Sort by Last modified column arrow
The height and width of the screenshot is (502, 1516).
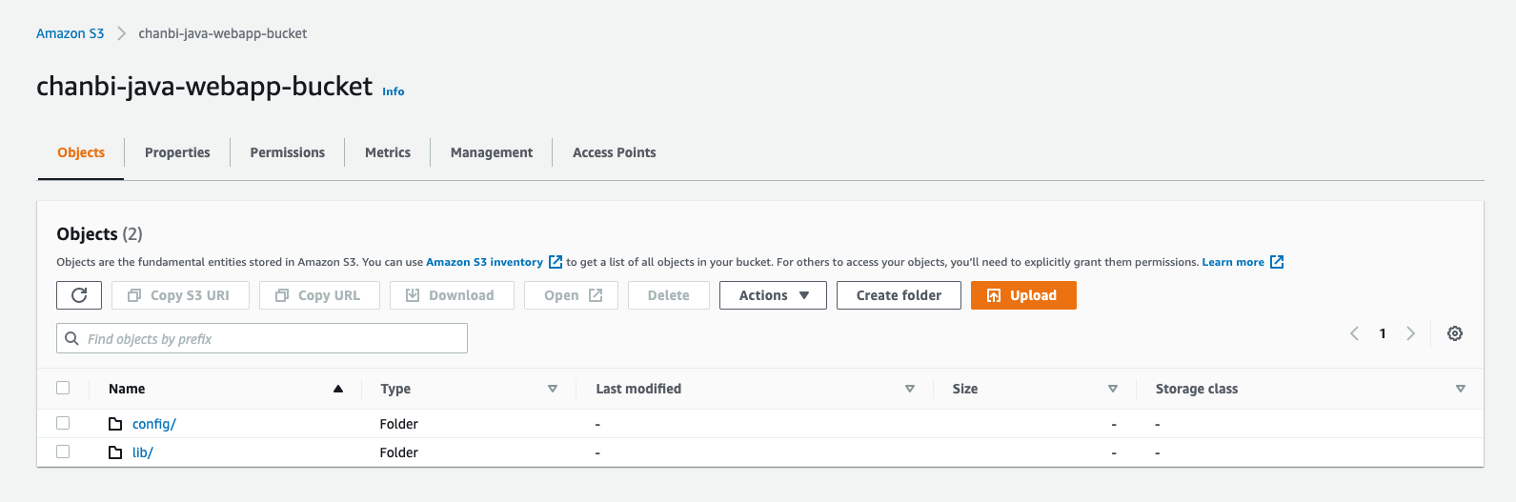coord(910,389)
